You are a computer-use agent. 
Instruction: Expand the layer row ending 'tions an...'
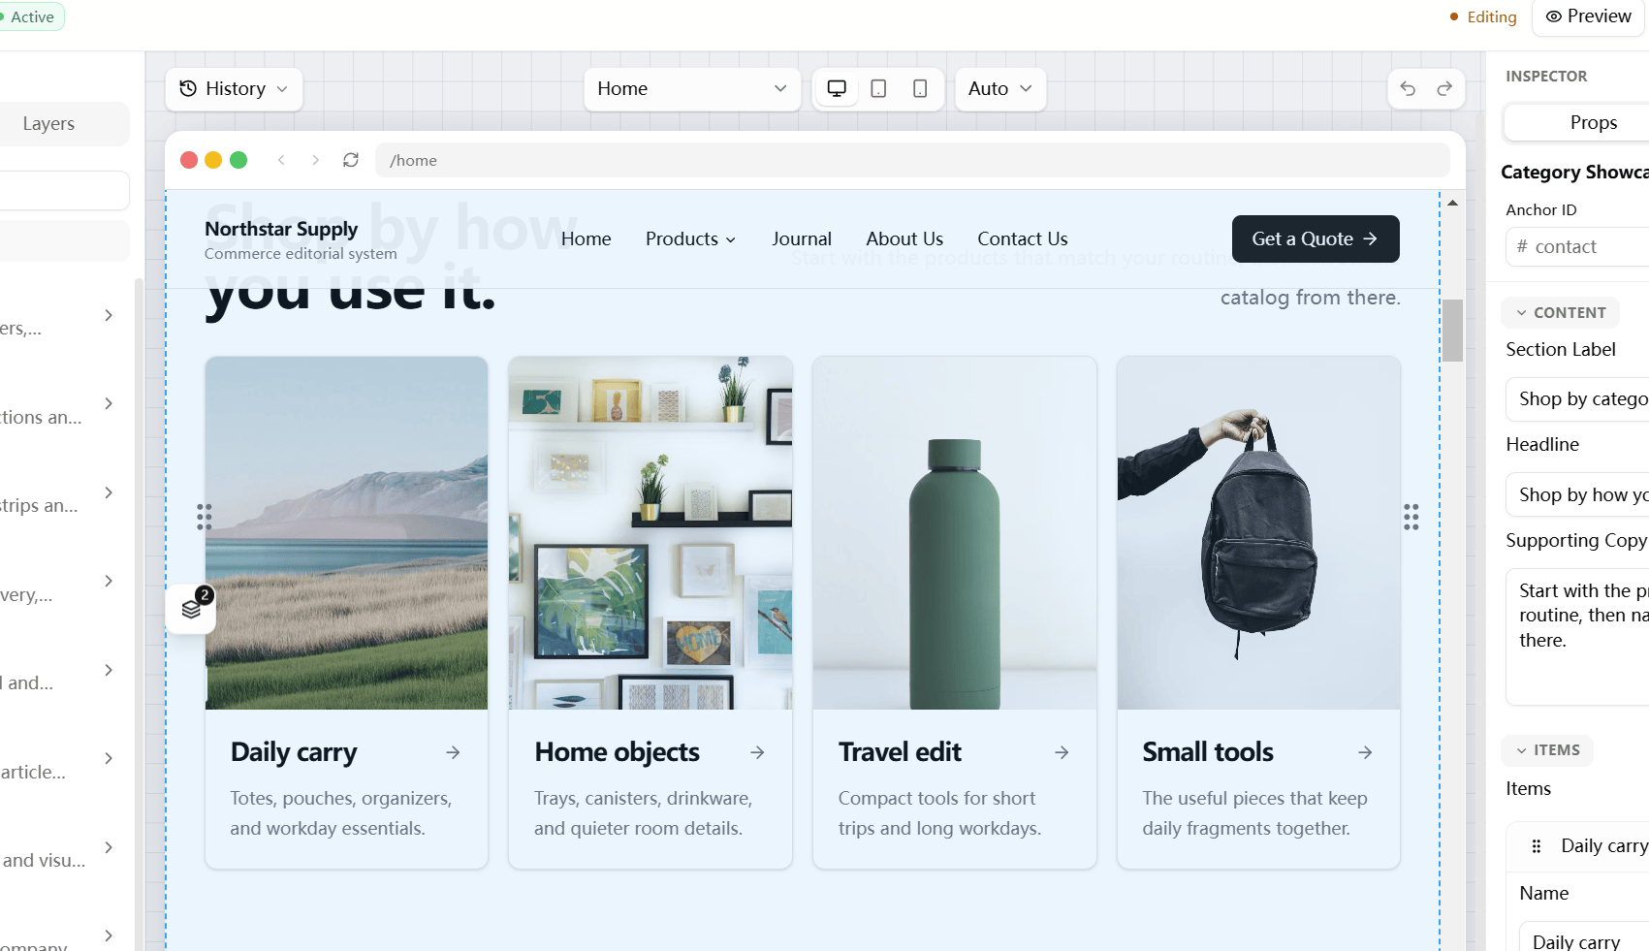pyautogui.click(x=109, y=403)
